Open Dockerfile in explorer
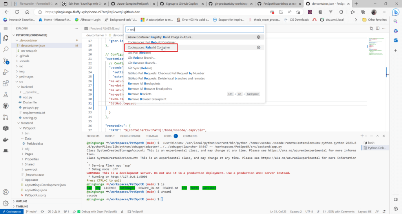 pos(30,103)
